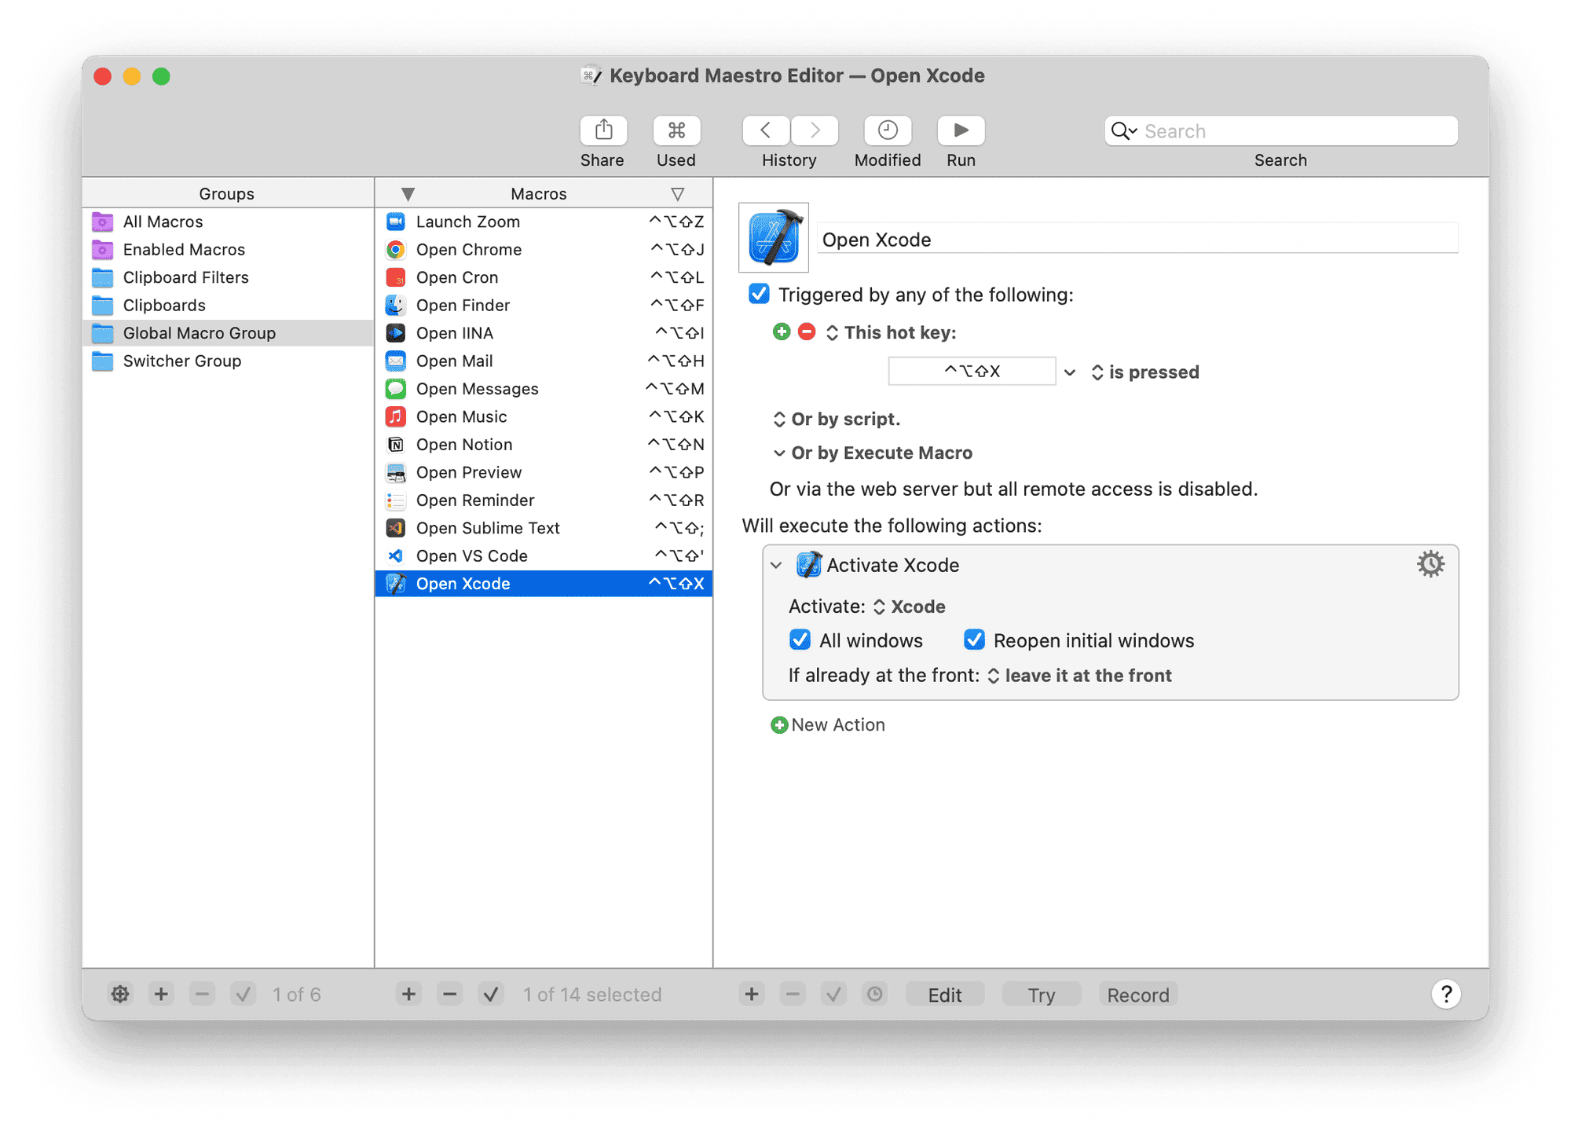Click the gear icon on Activate Xcode action
Viewport: 1571px width, 1129px height.
tap(1430, 564)
